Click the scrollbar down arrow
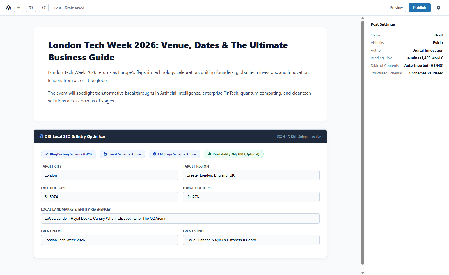Image resolution: width=449 pixels, height=275 pixels. pos(363,273)
